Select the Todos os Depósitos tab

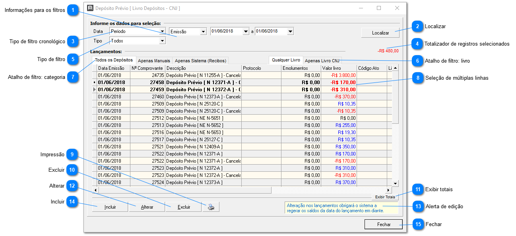click(114, 60)
